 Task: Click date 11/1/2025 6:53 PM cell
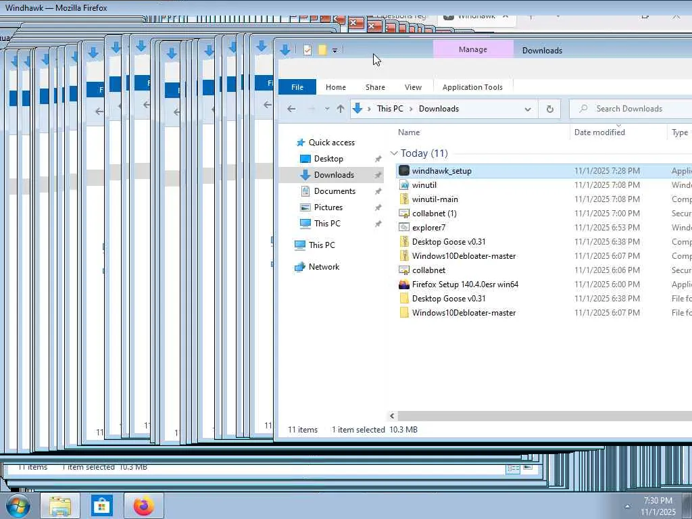point(607,227)
